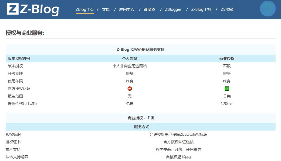
Task: Go to the 文档 navigation item
Action: pyautogui.click(x=106, y=9)
